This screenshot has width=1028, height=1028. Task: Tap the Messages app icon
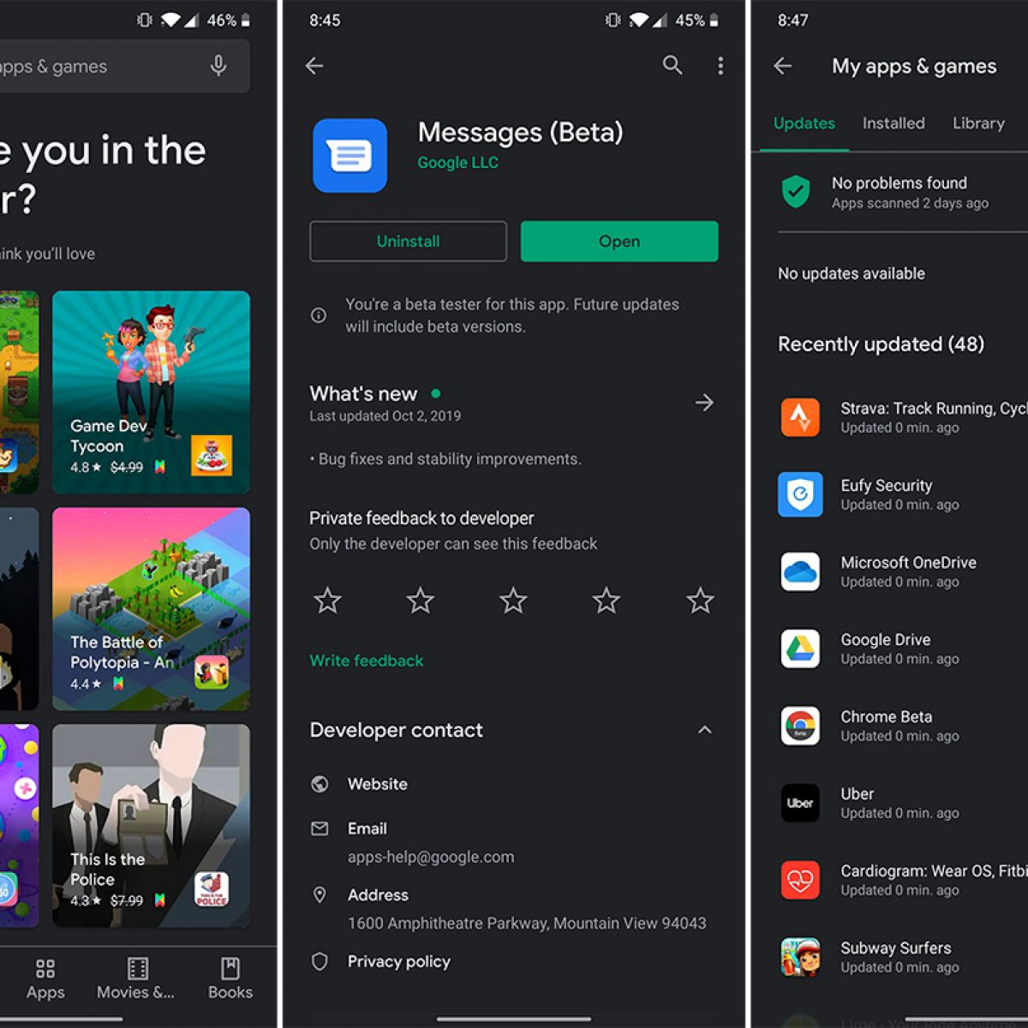(350, 156)
